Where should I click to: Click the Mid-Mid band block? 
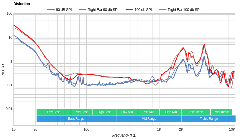[x=149, y=112]
